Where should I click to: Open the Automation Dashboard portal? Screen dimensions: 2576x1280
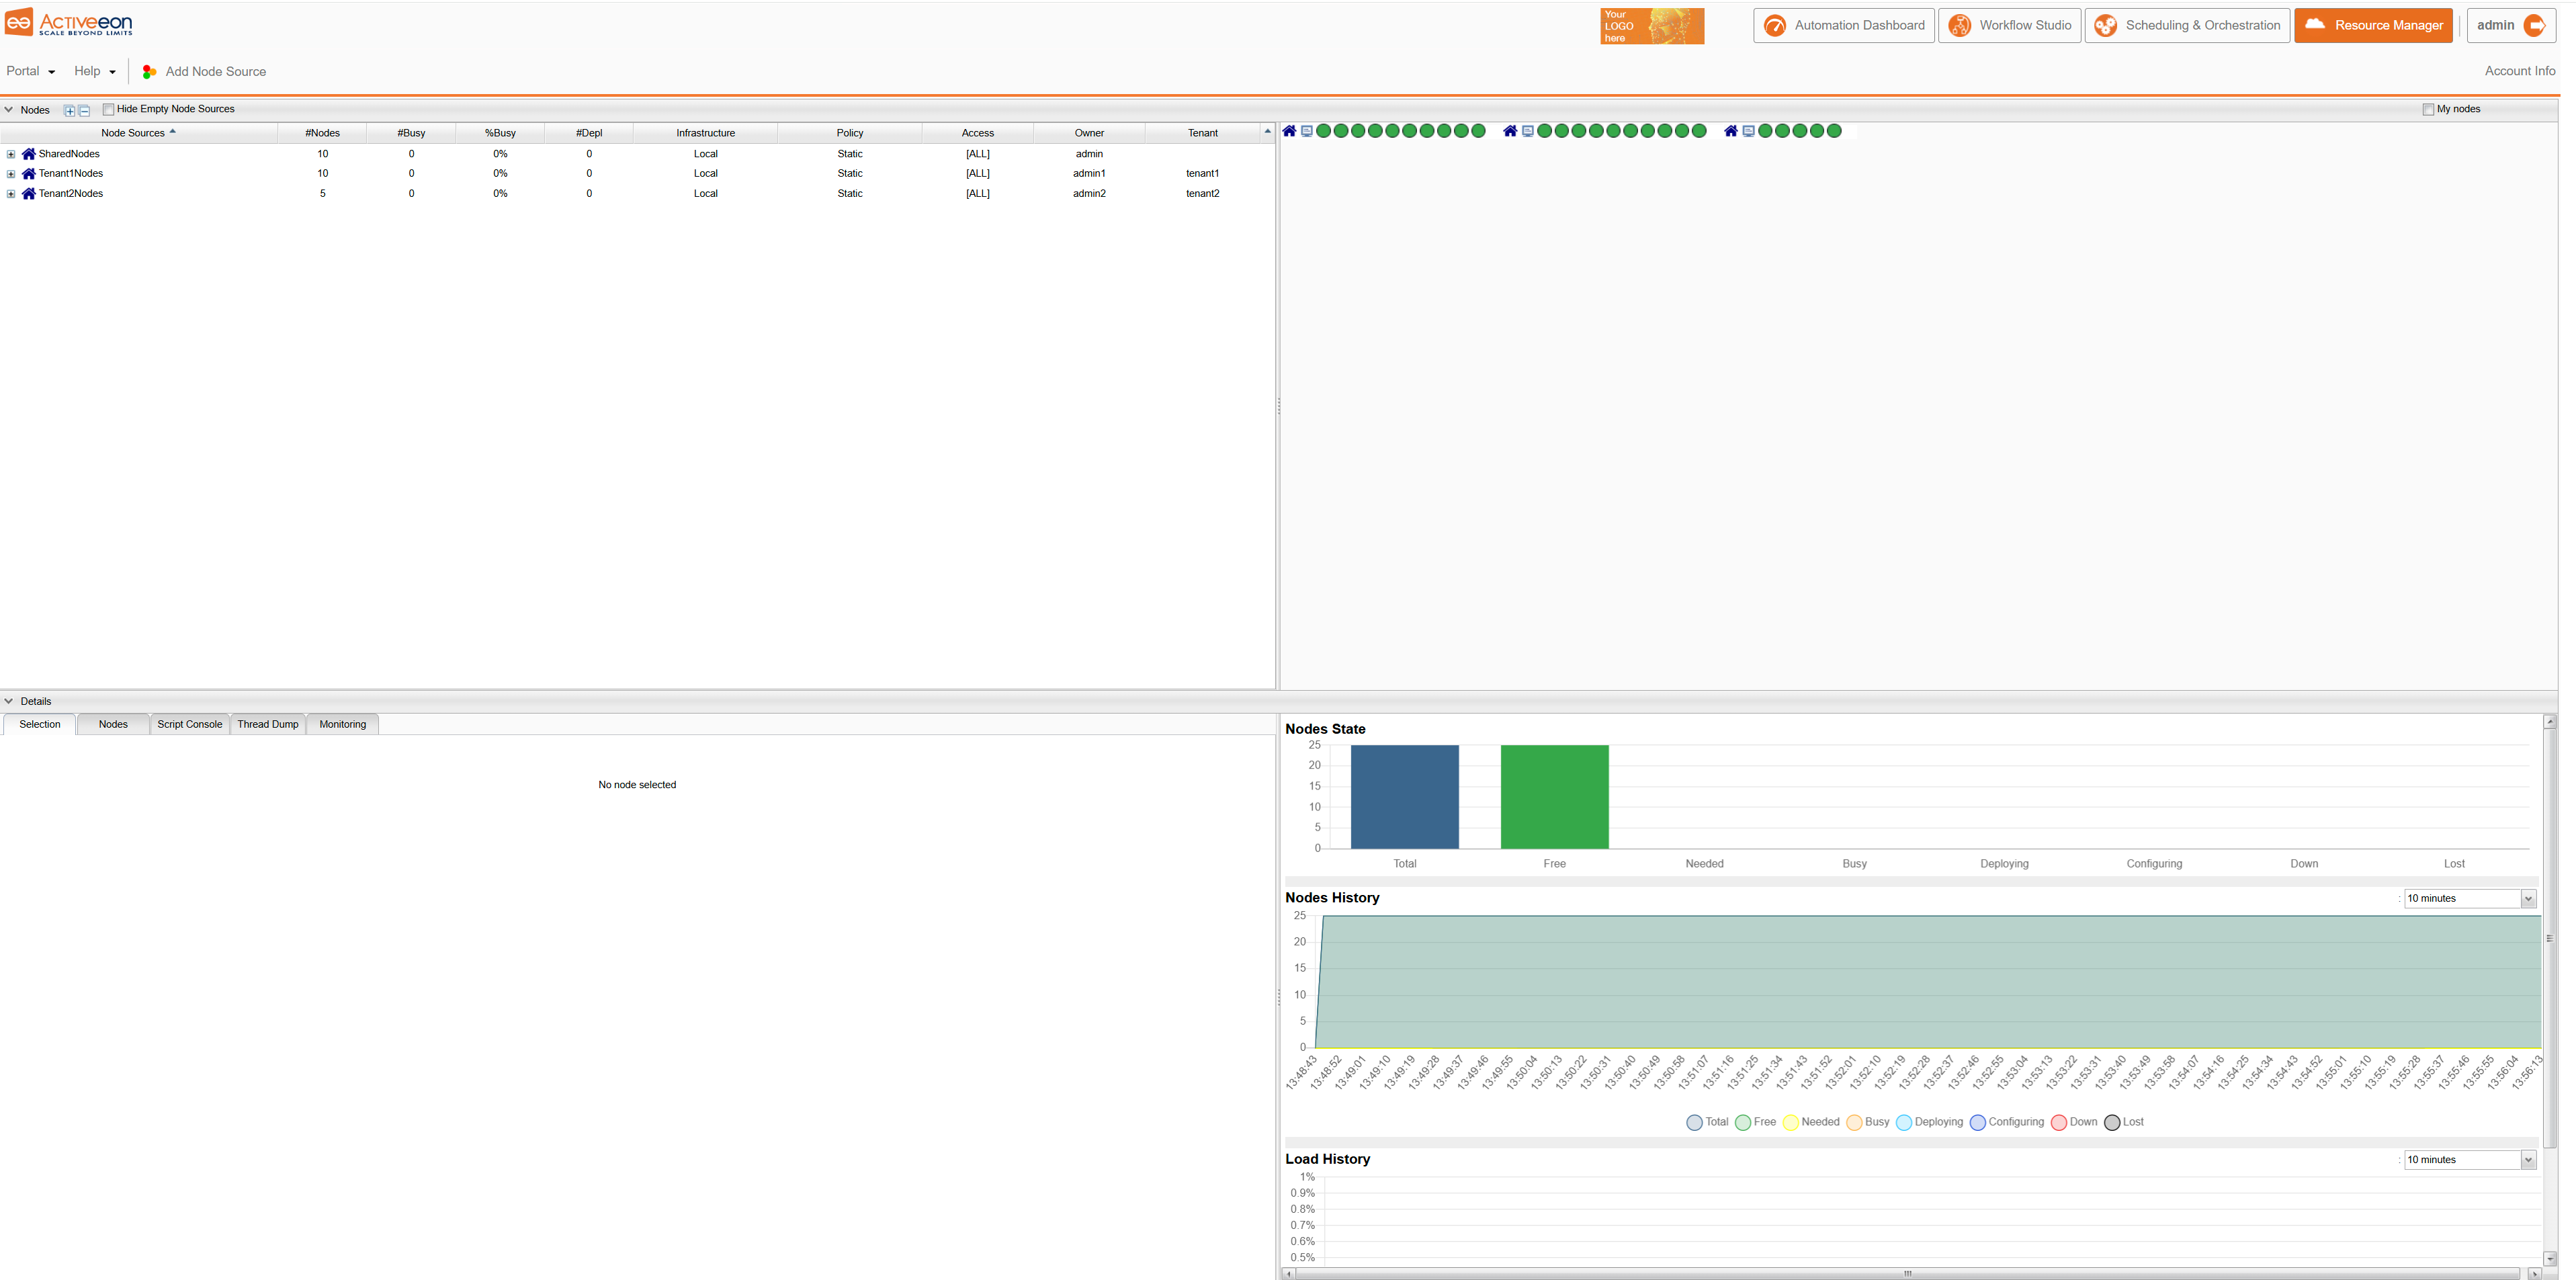pos(1843,25)
